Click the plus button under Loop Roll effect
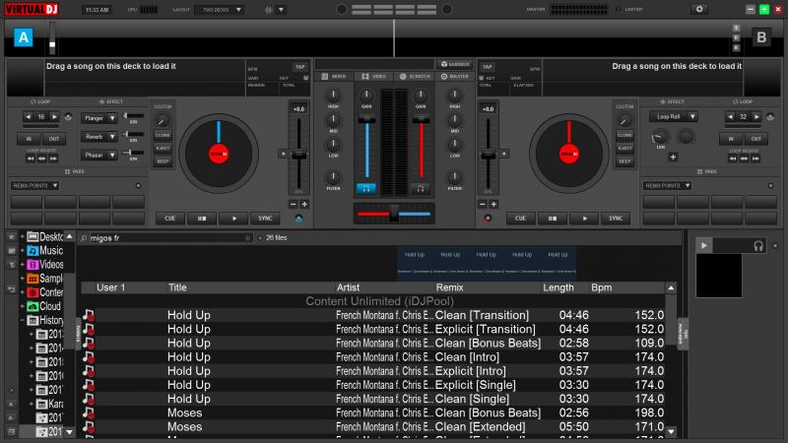 pyautogui.click(x=673, y=158)
